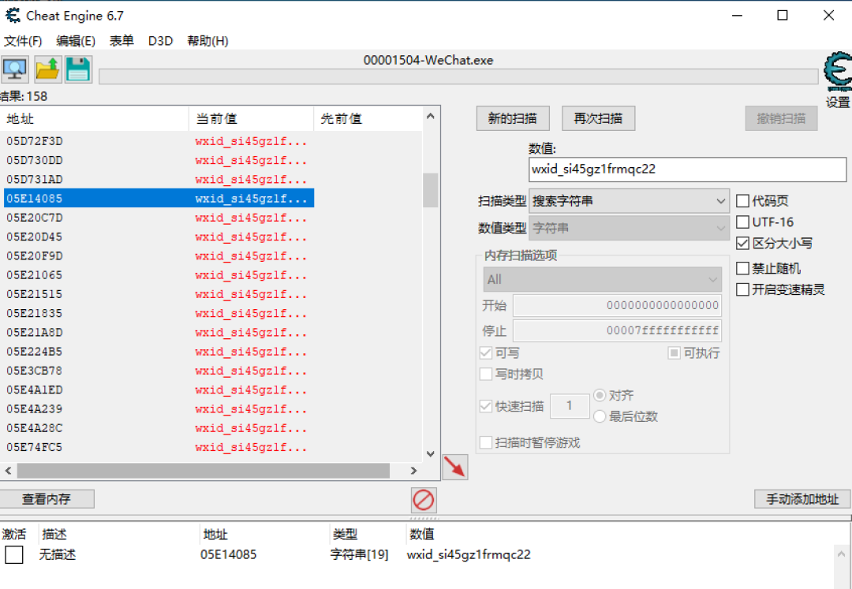Open Cheat Engine settings logo icon
This screenshot has height=589, width=852.
tap(837, 72)
